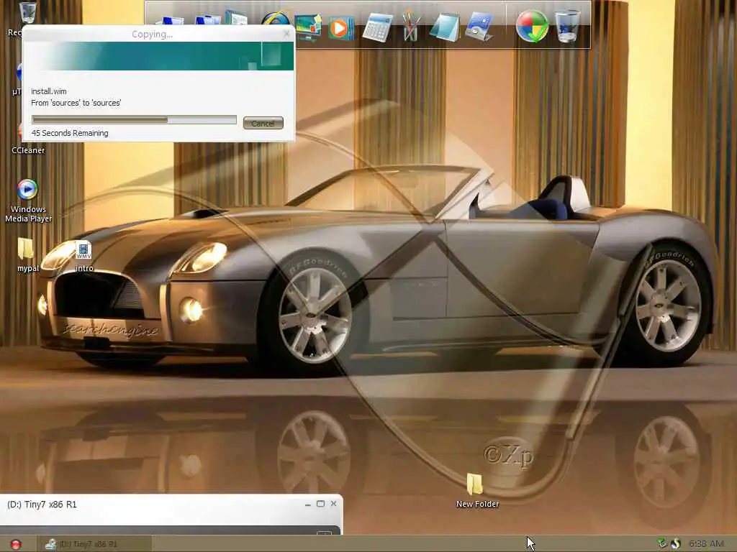Click the round swirl tray icon beside clock
737x552 pixels.
[x=675, y=543]
